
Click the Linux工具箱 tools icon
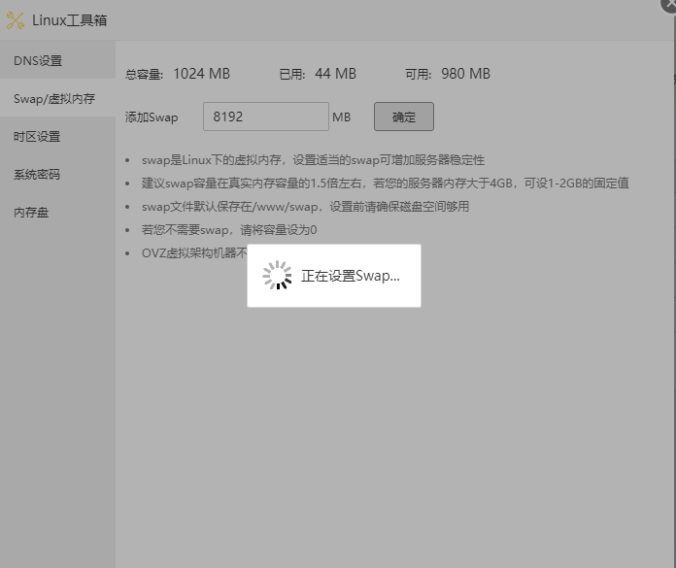[x=16, y=20]
